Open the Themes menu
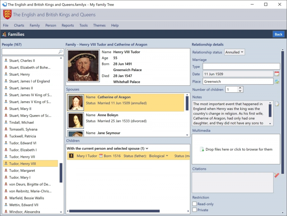 pos(99,25)
